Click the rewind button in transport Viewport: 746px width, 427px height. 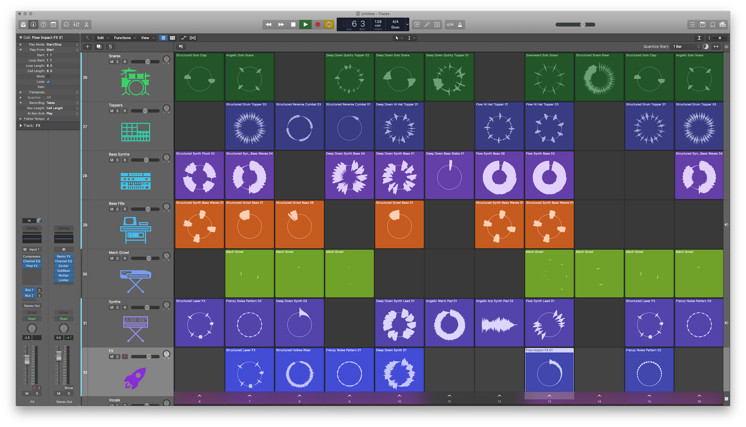click(x=269, y=24)
